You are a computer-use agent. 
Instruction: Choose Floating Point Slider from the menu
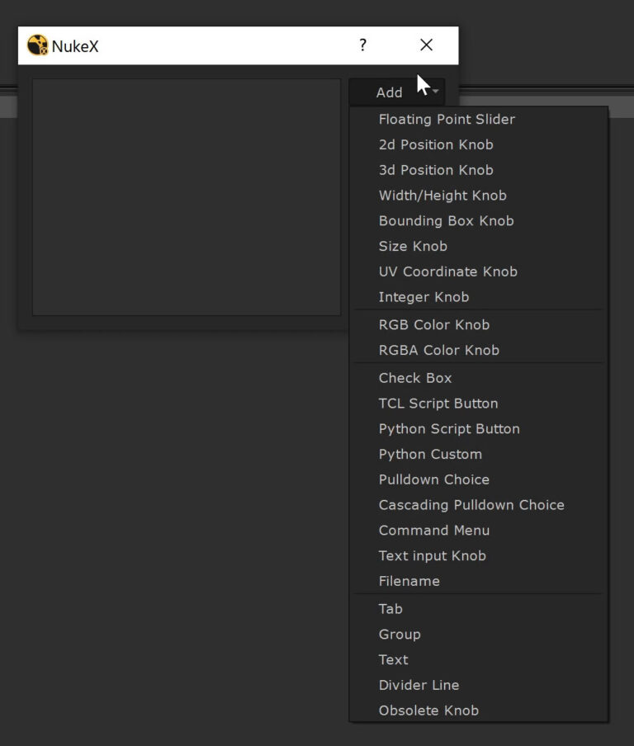coord(447,119)
